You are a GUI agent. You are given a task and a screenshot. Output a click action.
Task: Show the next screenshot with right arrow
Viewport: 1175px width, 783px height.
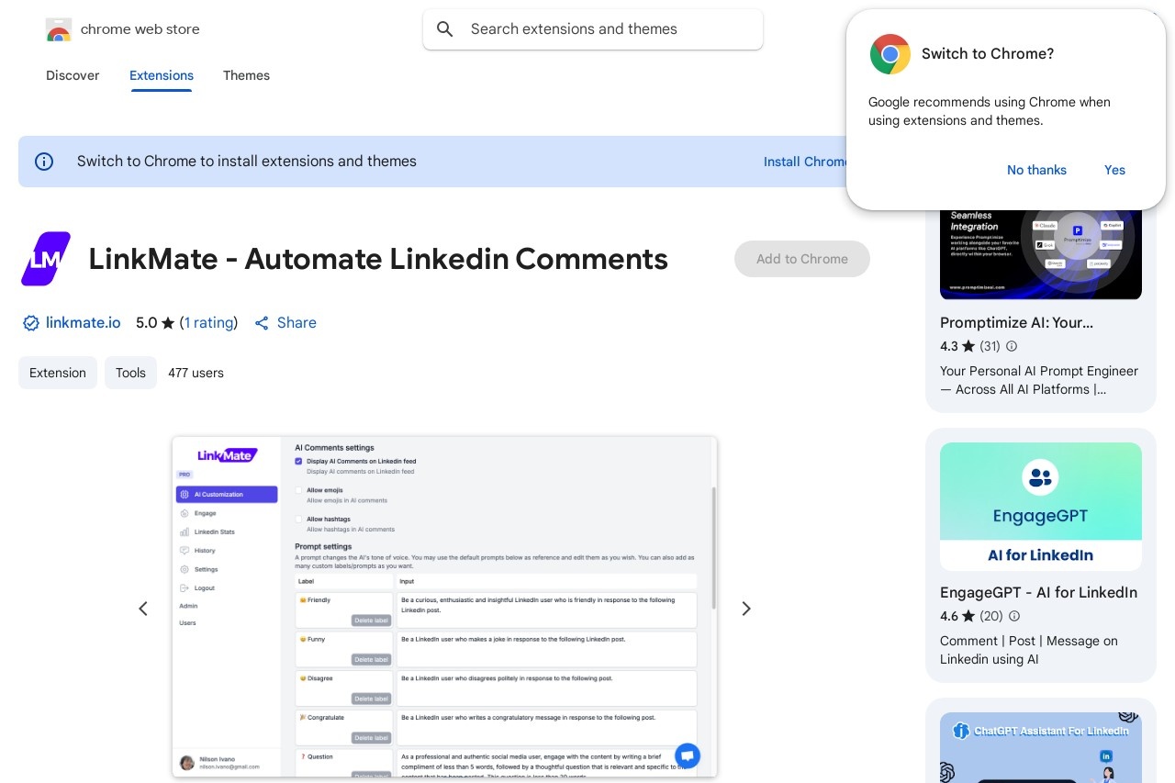pyautogui.click(x=746, y=609)
